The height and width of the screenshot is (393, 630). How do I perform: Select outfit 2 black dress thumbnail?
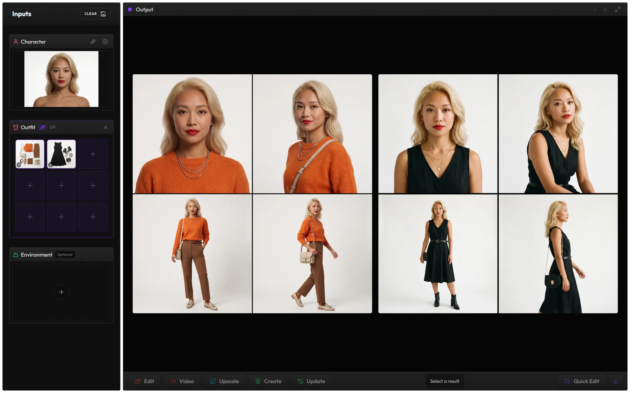coord(61,154)
